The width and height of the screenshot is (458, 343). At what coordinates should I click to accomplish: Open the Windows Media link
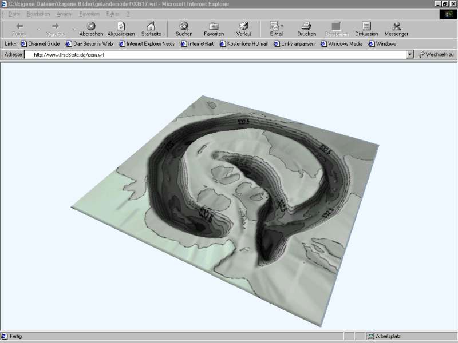[x=345, y=43]
